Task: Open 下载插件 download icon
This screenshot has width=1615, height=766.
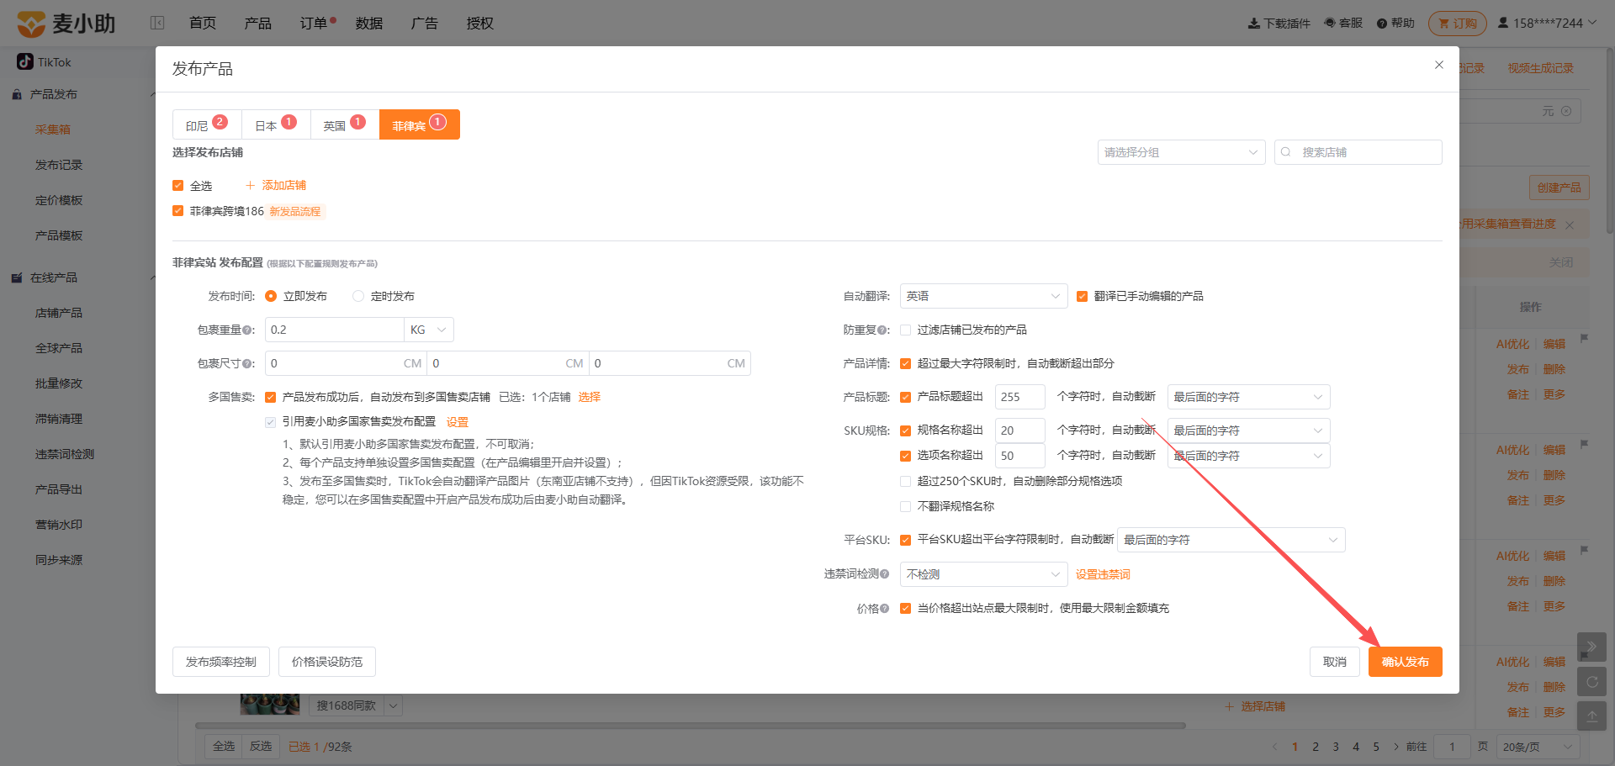Action: [1253, 24]
